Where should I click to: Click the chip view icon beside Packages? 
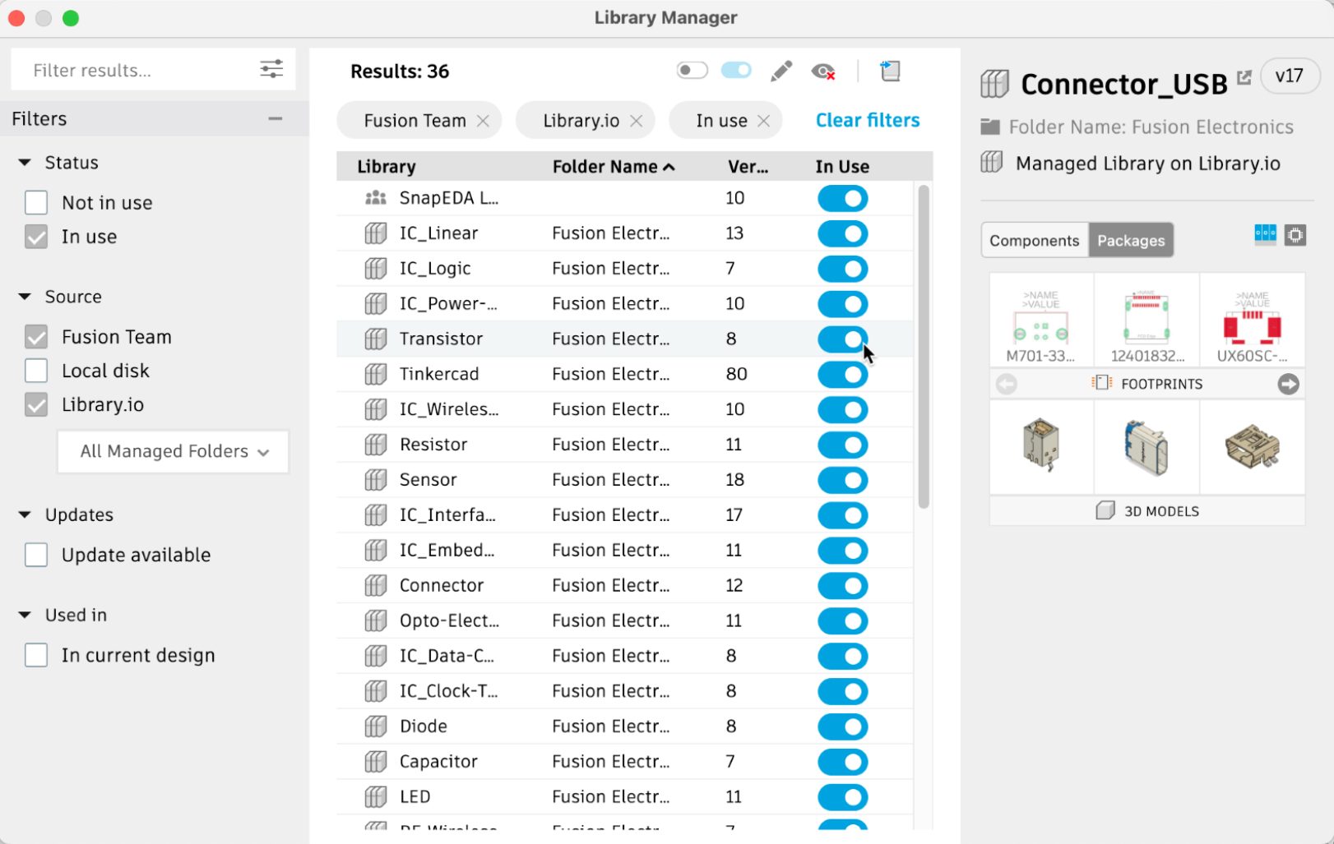click(x=1295, y=236)
